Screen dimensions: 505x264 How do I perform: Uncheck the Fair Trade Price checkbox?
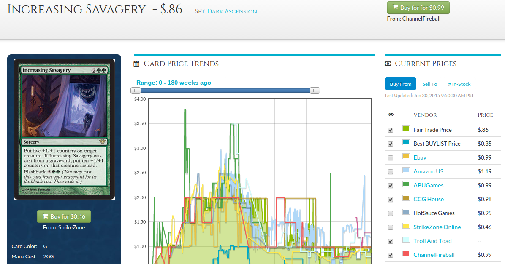pos(391,130)
